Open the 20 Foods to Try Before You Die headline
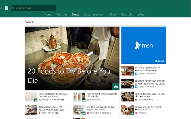 [x=69, y=76]
